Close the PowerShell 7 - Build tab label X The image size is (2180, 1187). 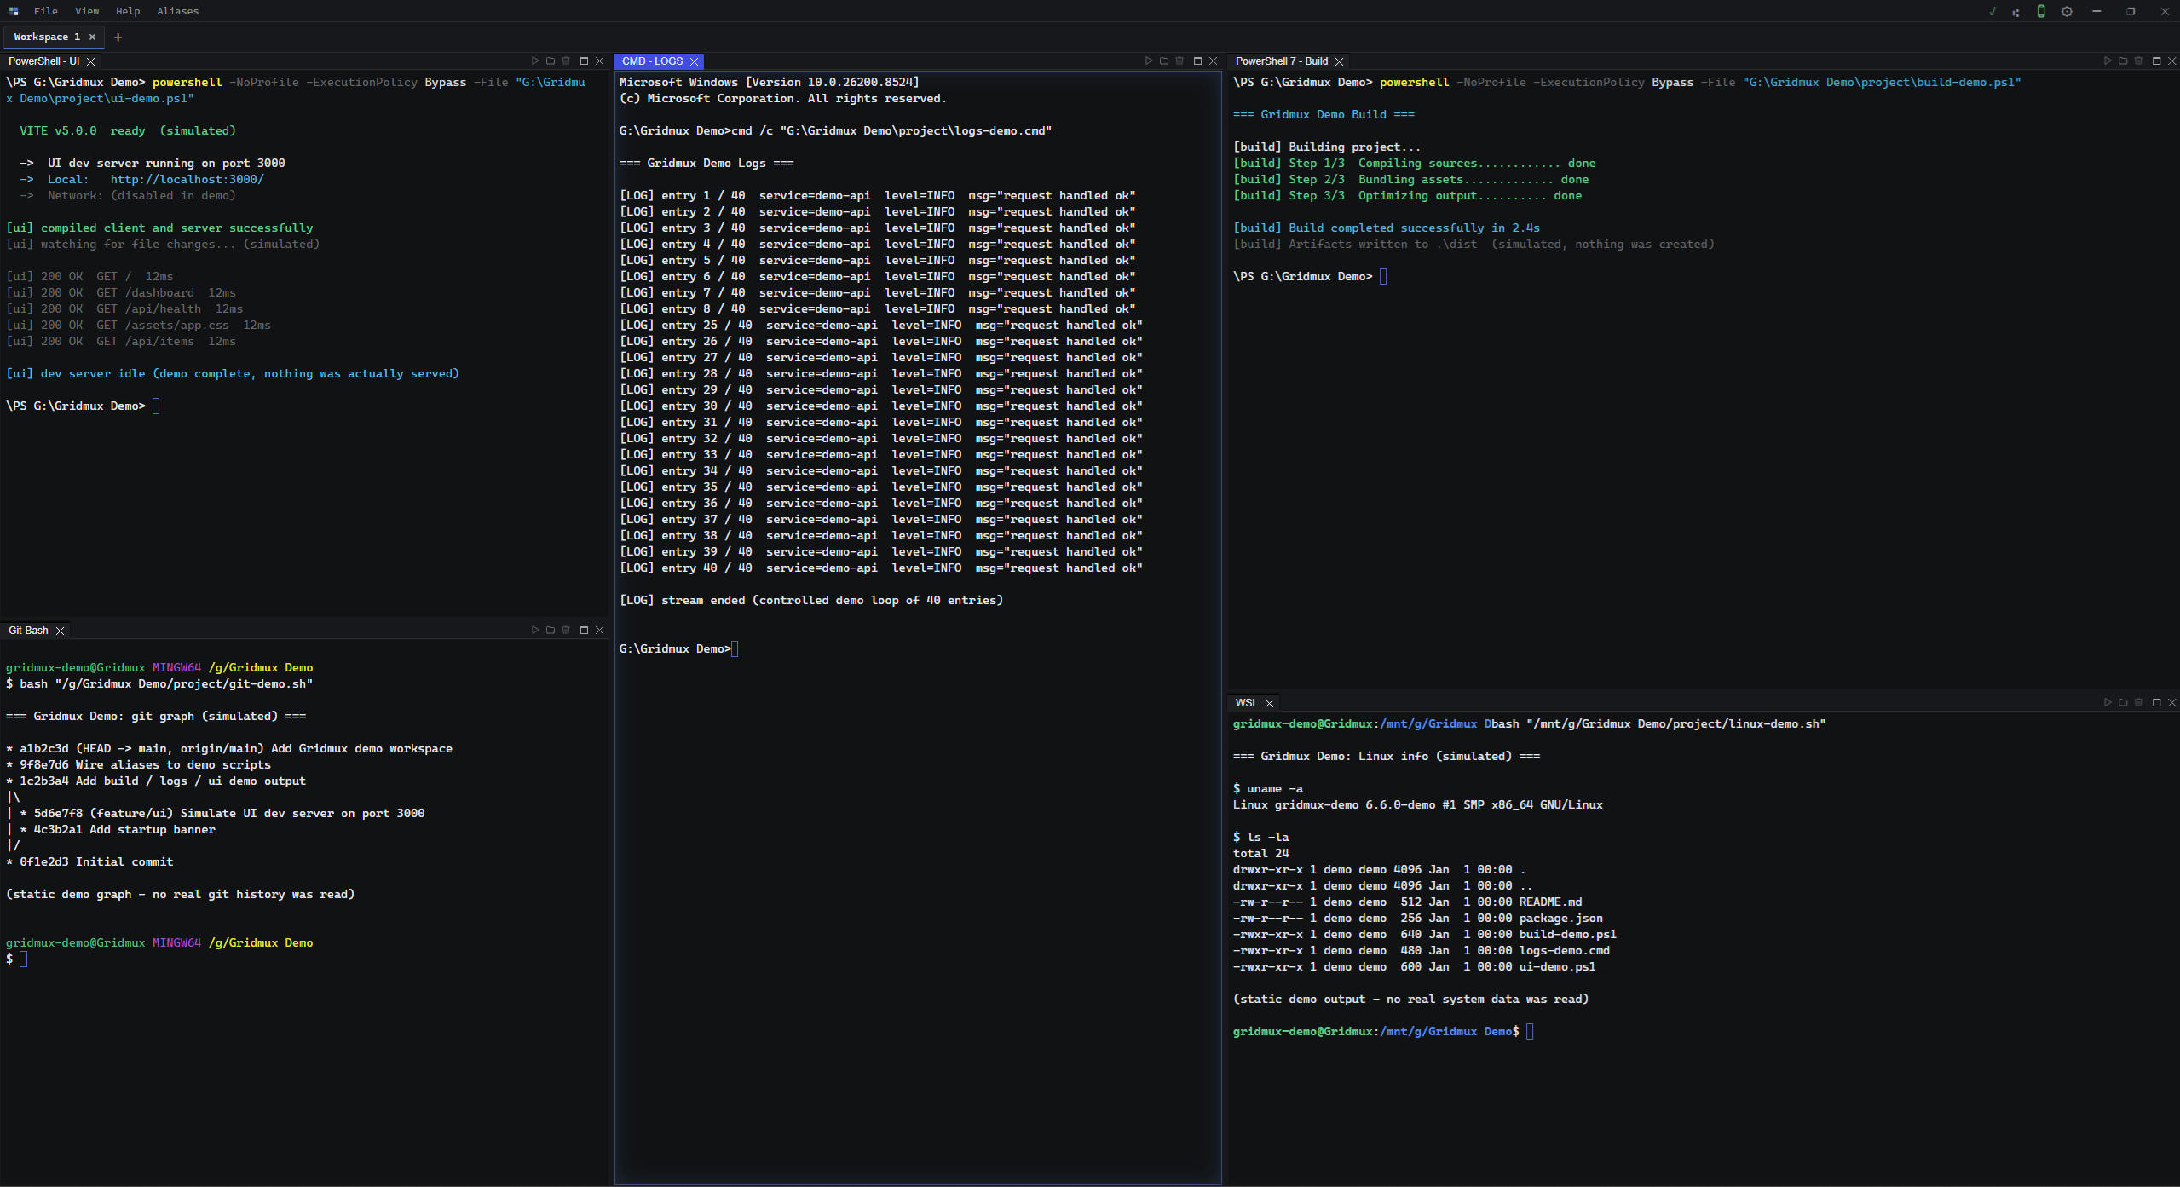(1339, 61)
